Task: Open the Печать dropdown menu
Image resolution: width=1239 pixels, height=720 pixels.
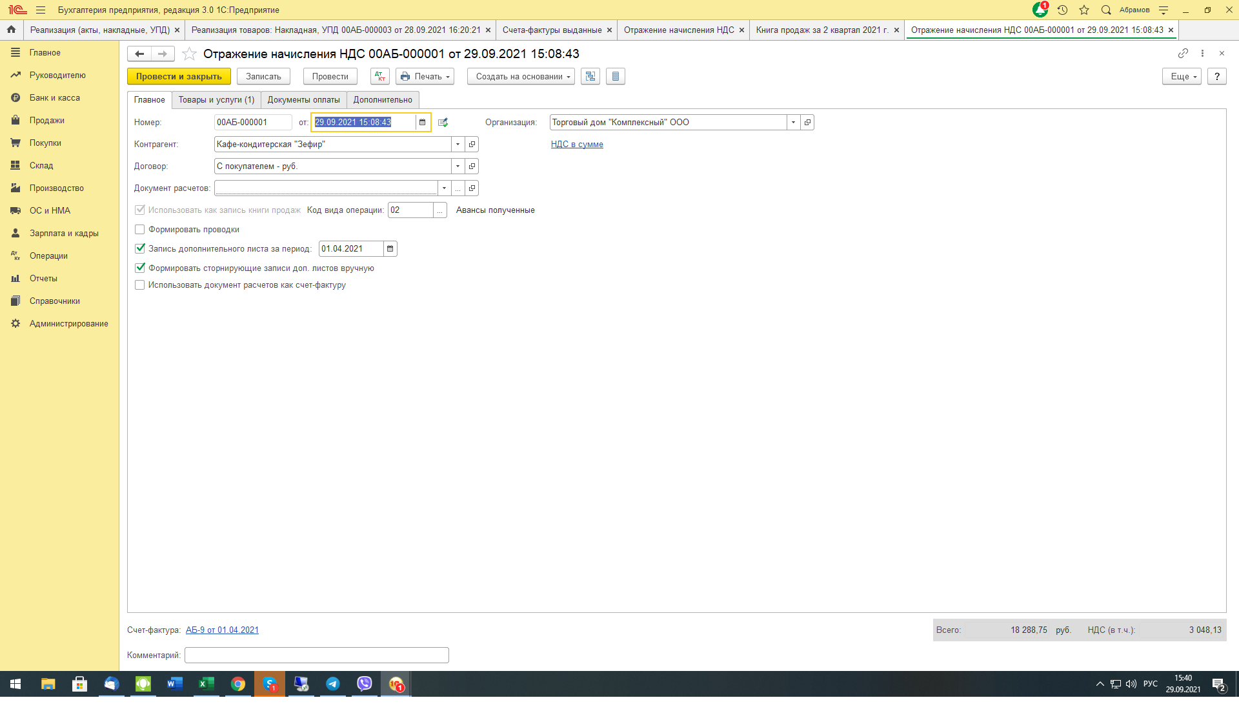Action: point(425,76)
